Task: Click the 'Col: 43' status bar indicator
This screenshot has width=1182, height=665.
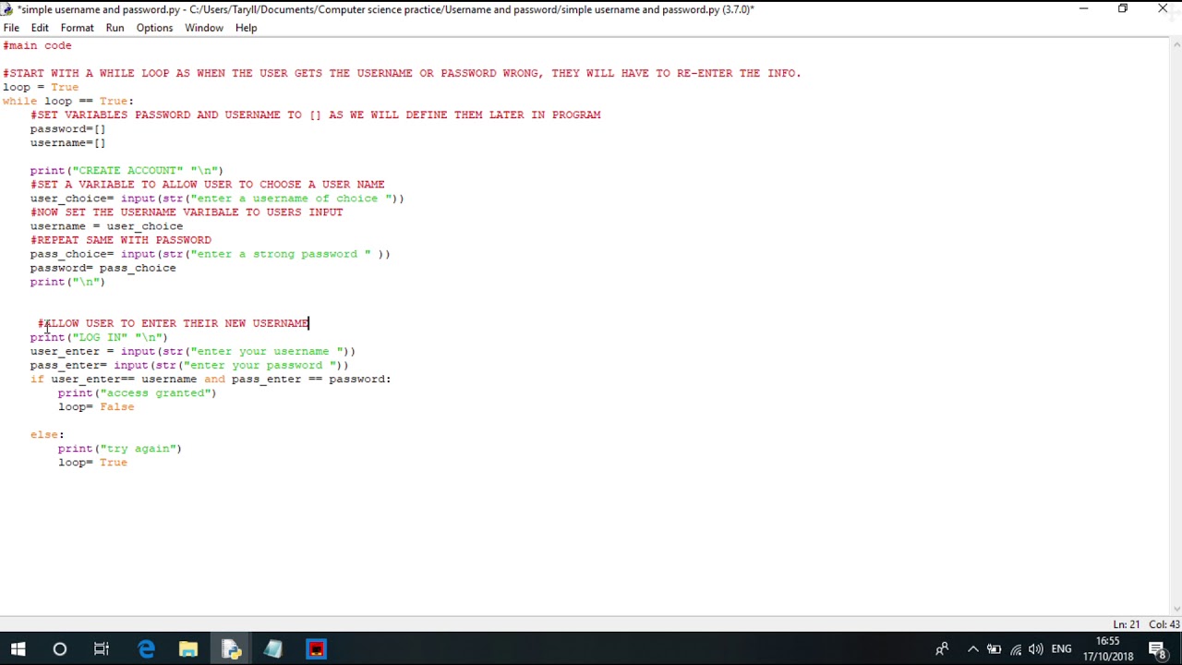Action: click(1164, 624)
